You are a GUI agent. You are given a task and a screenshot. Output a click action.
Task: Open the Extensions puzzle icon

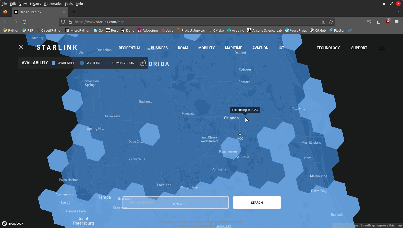point(378,22)
